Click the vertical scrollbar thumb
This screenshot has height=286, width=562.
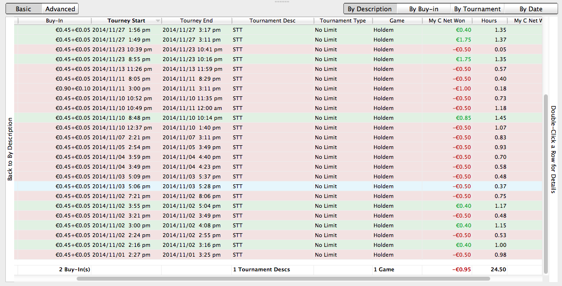click(x=546, y=184)
